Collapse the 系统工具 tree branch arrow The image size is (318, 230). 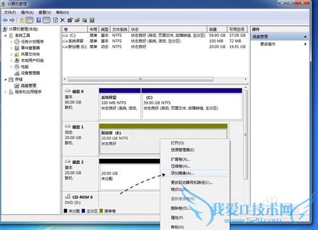click(x=6, y=36)
